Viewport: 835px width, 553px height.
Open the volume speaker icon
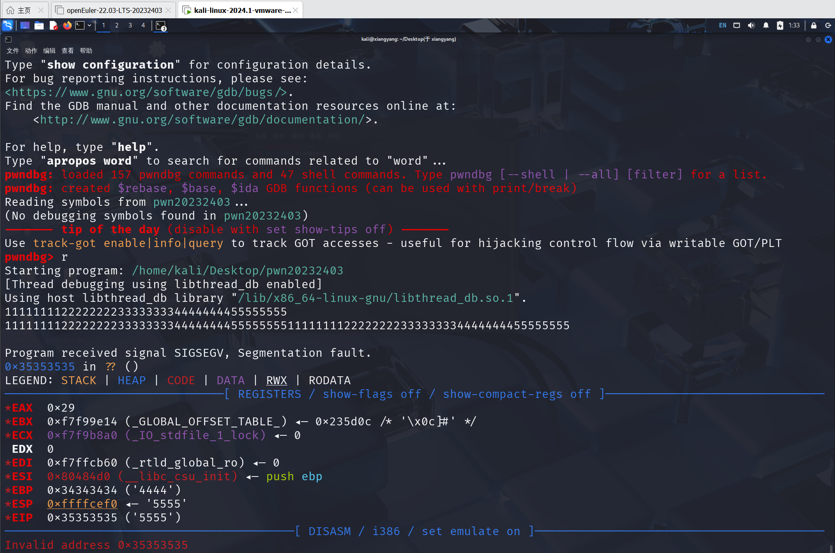751,25
